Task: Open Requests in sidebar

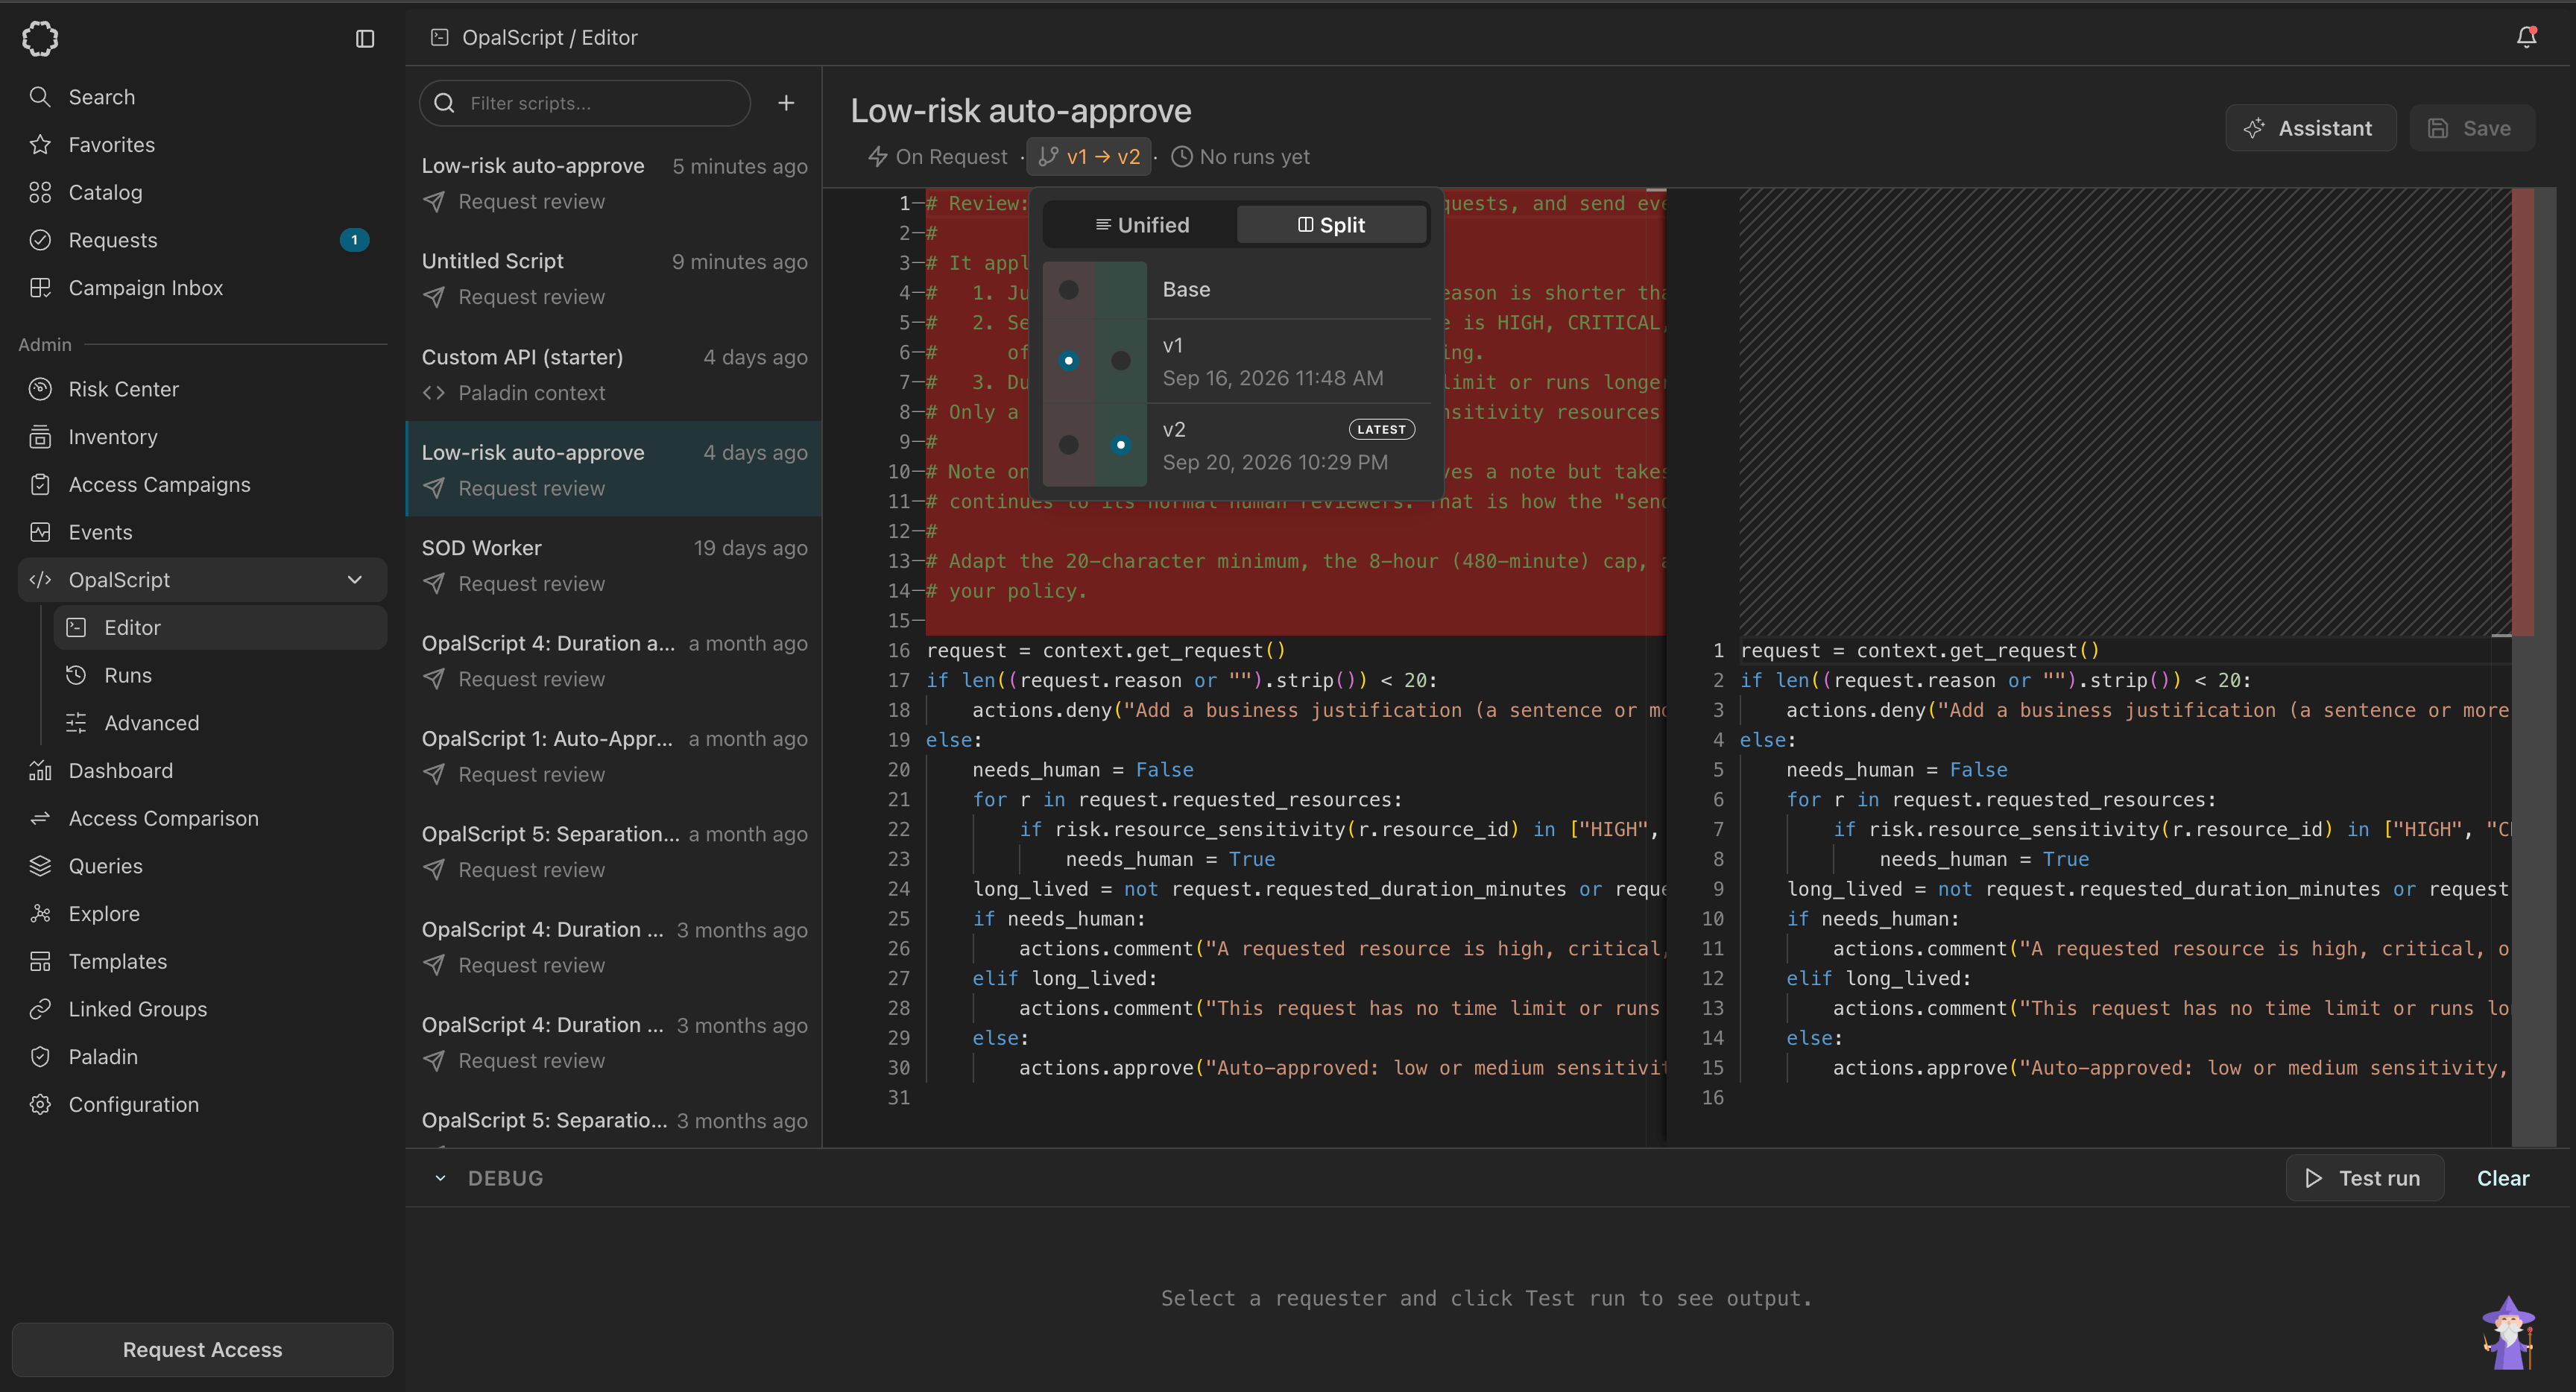Action: (x=202, y=240)
